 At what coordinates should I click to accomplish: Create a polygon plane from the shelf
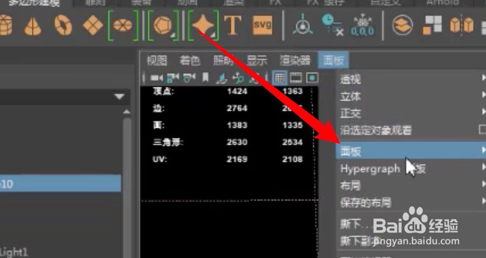93,25
